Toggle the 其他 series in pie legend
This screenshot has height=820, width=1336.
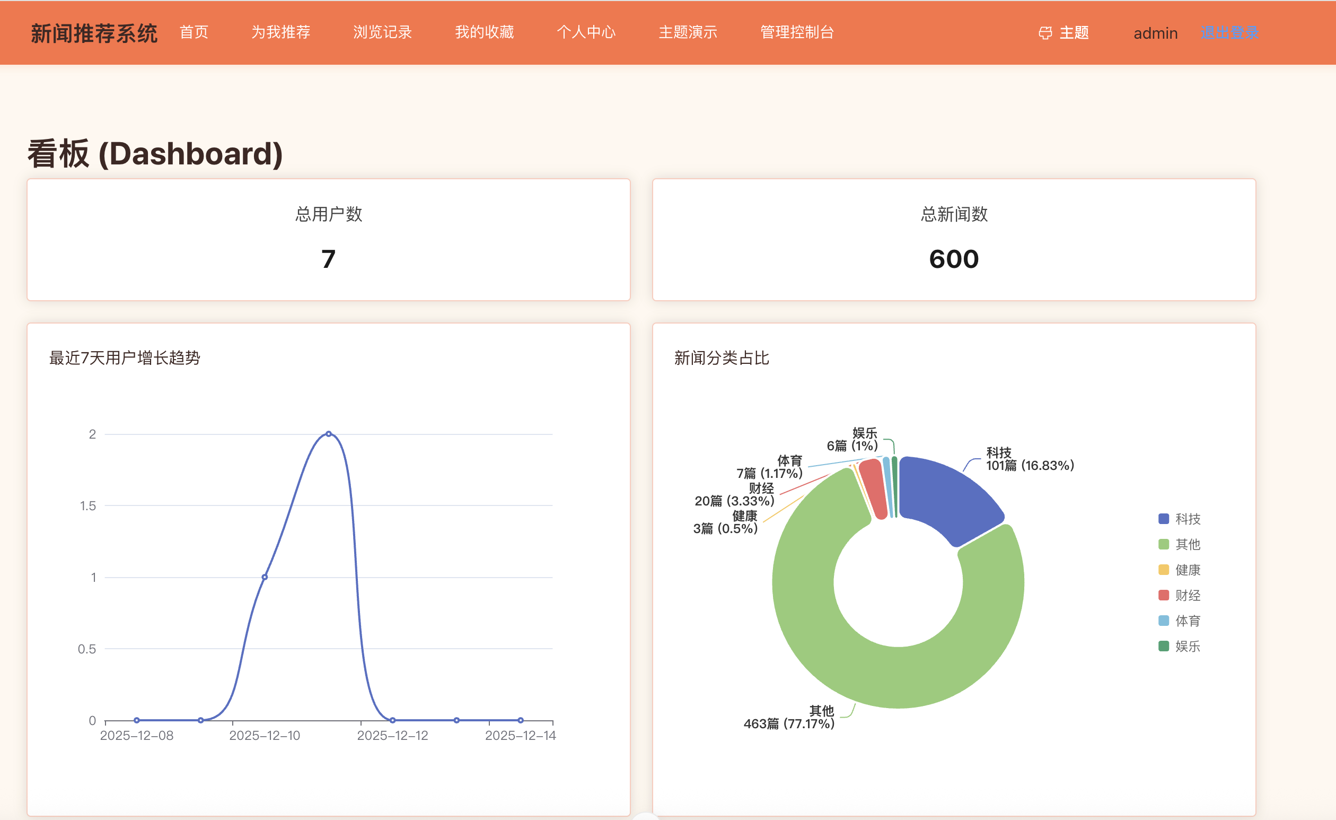tap(1186, 545)
